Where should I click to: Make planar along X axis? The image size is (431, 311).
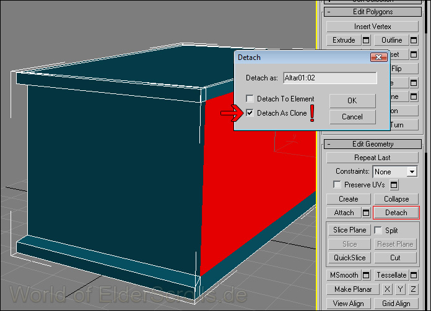click(x=387, y=289)
